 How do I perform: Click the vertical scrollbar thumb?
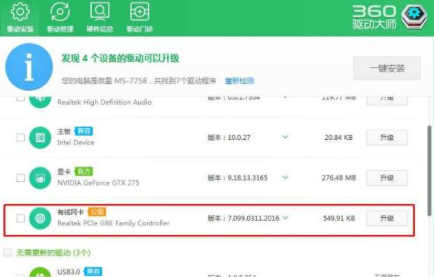429,171
